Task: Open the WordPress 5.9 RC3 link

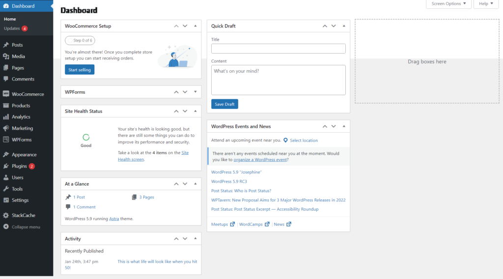Action: tap(229, 182)
